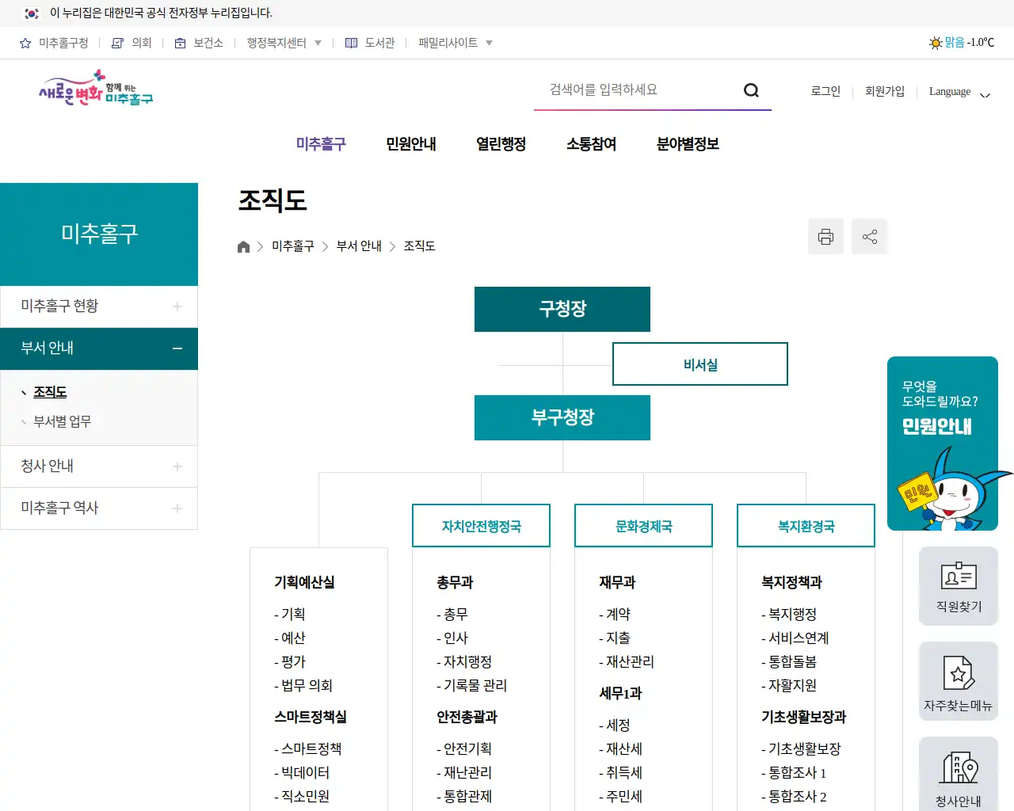The width and height of the screenshot is (1014, 811).
Task: Click '- 기록물 관리' entry
Action: point(471,685)
